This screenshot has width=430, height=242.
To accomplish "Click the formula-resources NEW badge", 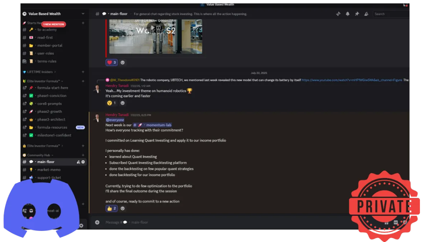I will [80, 127].
